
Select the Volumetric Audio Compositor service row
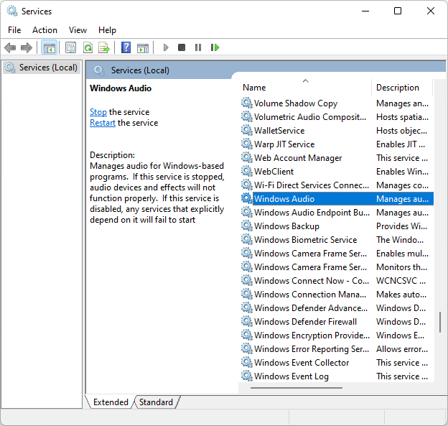(337, 117)
